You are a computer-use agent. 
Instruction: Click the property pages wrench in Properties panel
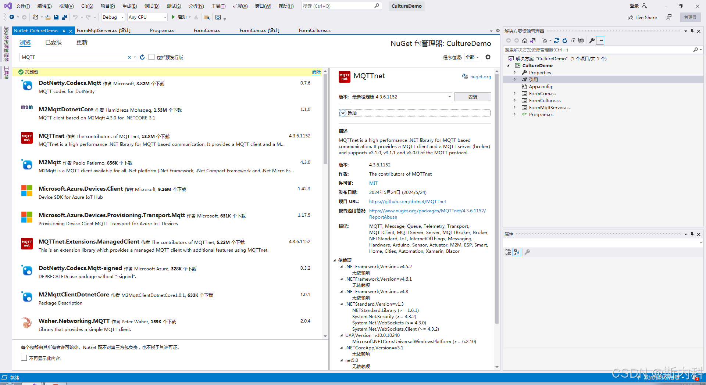click(527, 252)
